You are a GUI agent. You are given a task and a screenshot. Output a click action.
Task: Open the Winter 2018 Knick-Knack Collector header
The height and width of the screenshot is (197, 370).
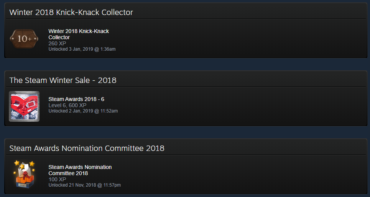[x=71, y=12]
